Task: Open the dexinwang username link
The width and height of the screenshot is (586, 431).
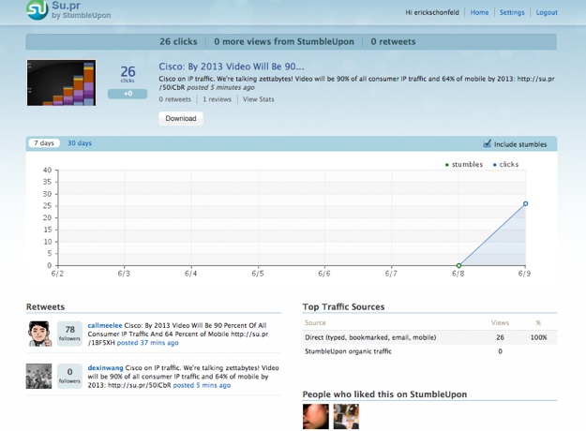Action: point(105,368)
